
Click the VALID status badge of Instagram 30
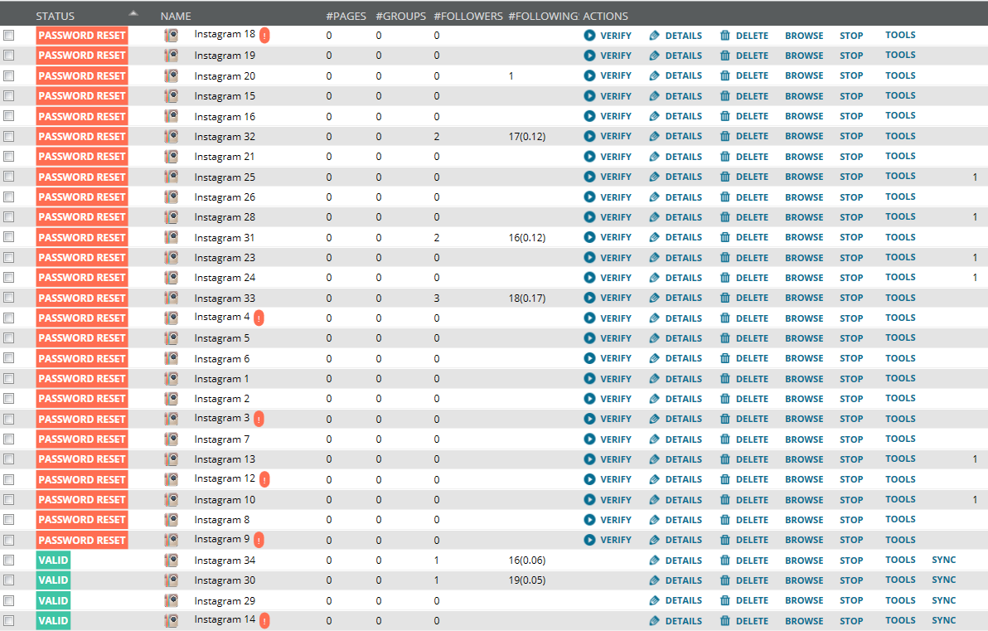tap(53, 580)
